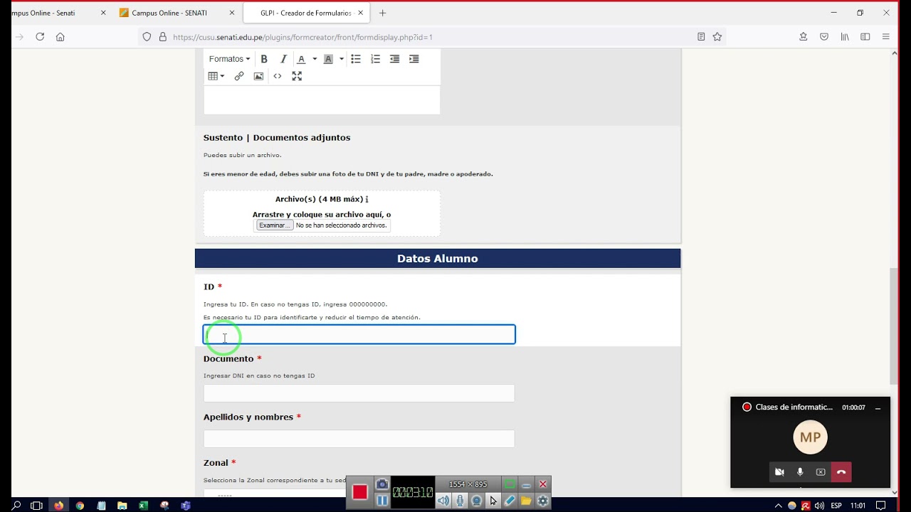Click the Examinar button to choose a file
The height and width of the screenshot is (512, 911).
273,225
